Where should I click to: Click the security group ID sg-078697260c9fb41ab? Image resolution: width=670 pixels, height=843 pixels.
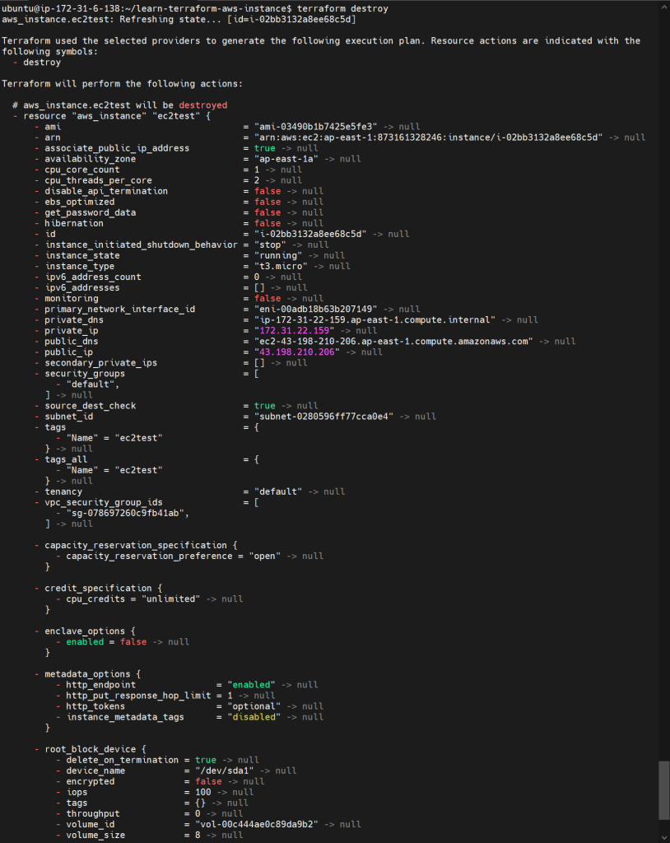[x=128, y=513]
